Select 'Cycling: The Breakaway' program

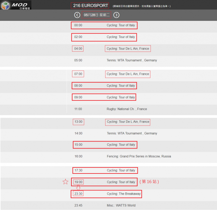pos(124,194)
